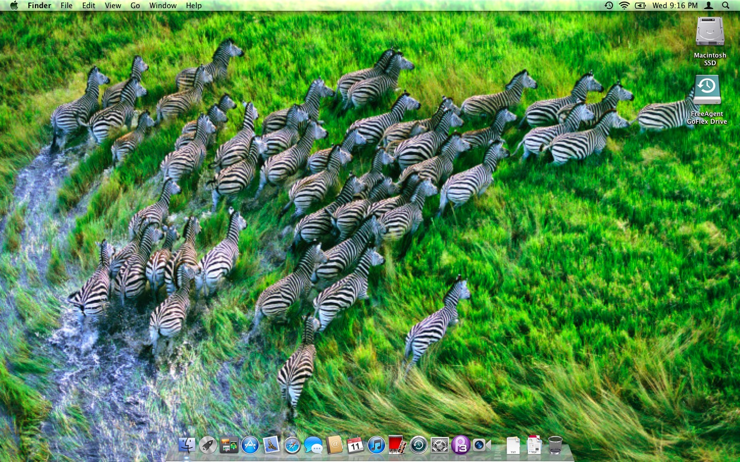Screen dimensions: 740x462
Task: Open the Window menu
Action: click(x=163, y=6)
